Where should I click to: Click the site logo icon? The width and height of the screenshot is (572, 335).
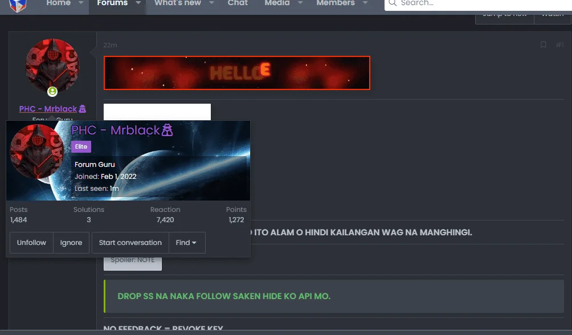(18, 5)
